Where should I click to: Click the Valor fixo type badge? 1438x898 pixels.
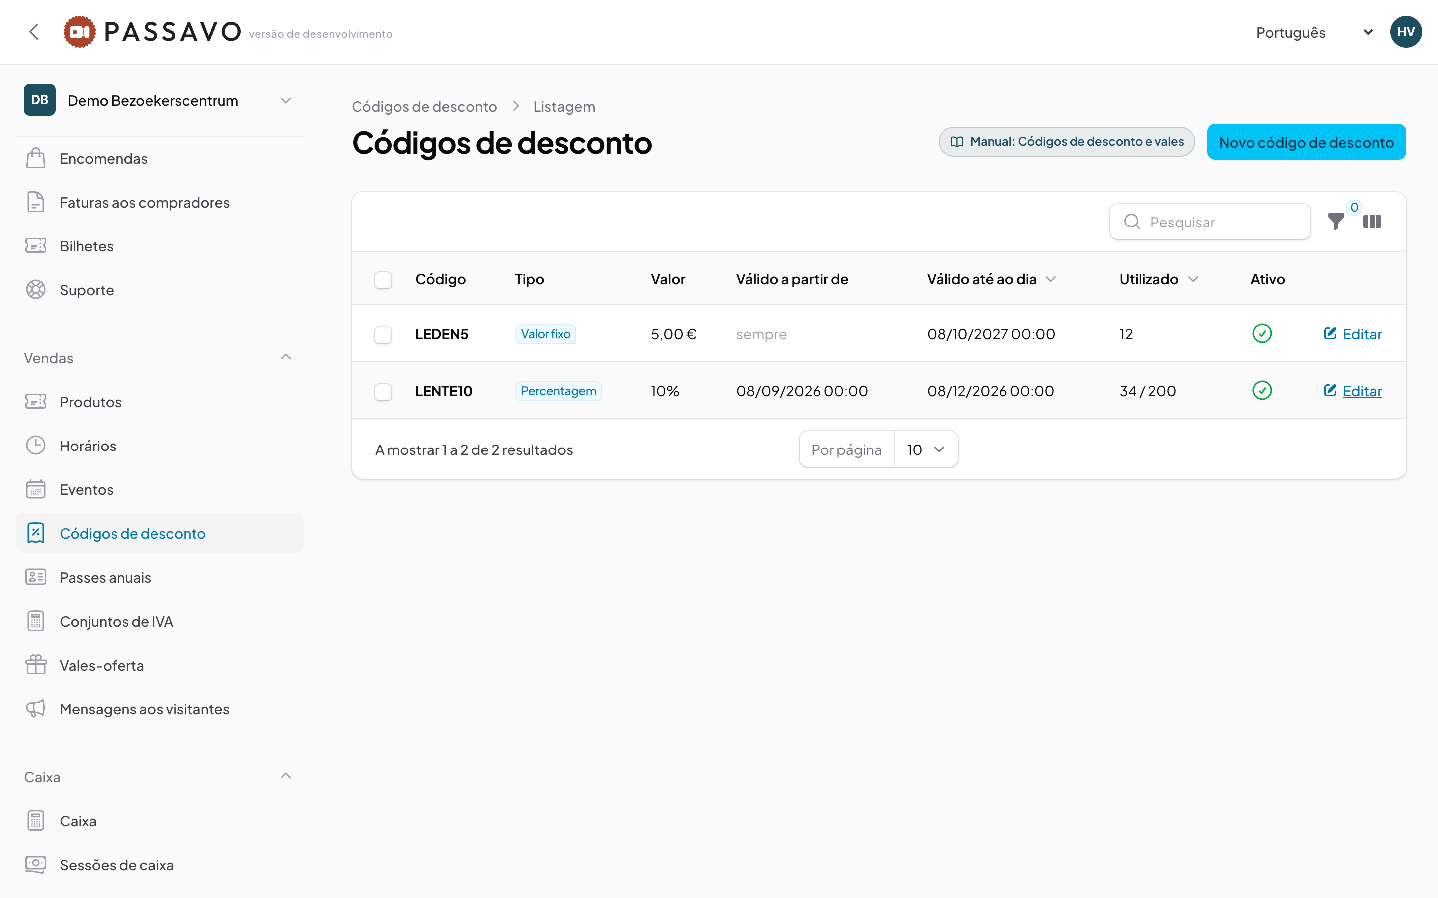(x=545, y=334)
